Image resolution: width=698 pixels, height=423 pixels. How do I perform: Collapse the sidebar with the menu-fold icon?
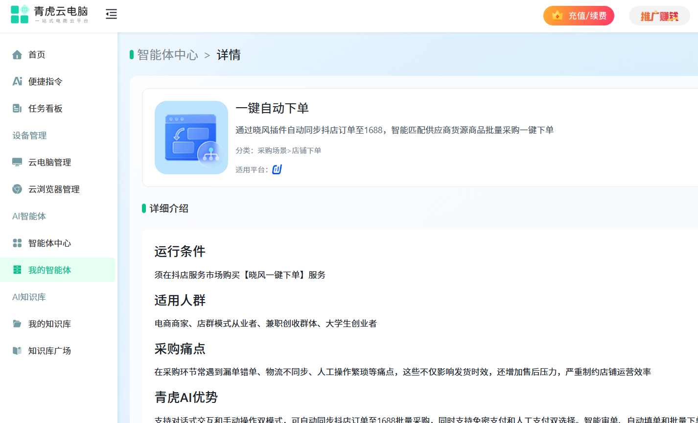(x=111, y=14)
